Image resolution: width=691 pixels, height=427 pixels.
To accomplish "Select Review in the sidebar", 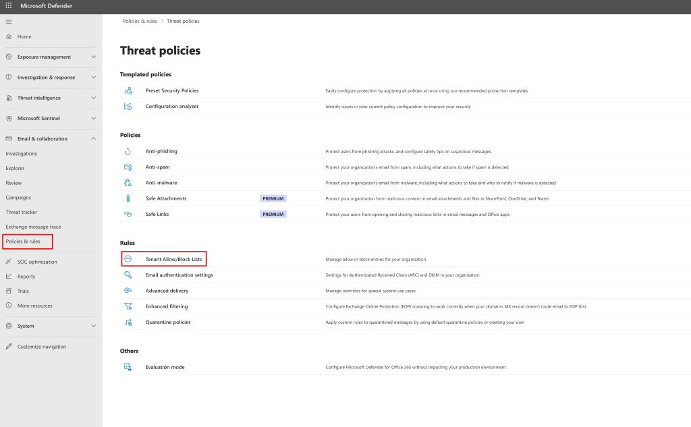I will [x=13, y=183].
